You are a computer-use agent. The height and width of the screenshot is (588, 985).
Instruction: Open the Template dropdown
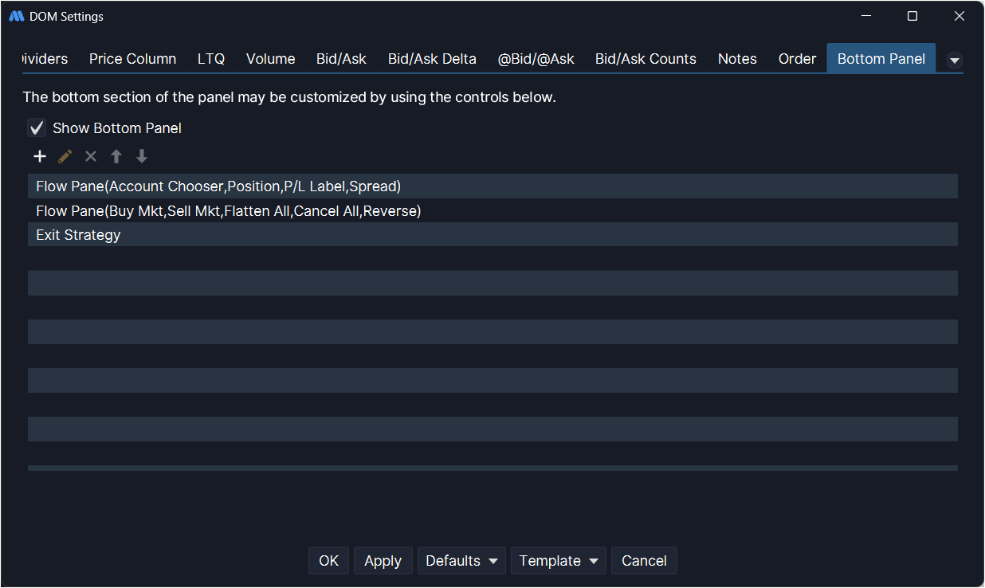[x=558, y=561]
